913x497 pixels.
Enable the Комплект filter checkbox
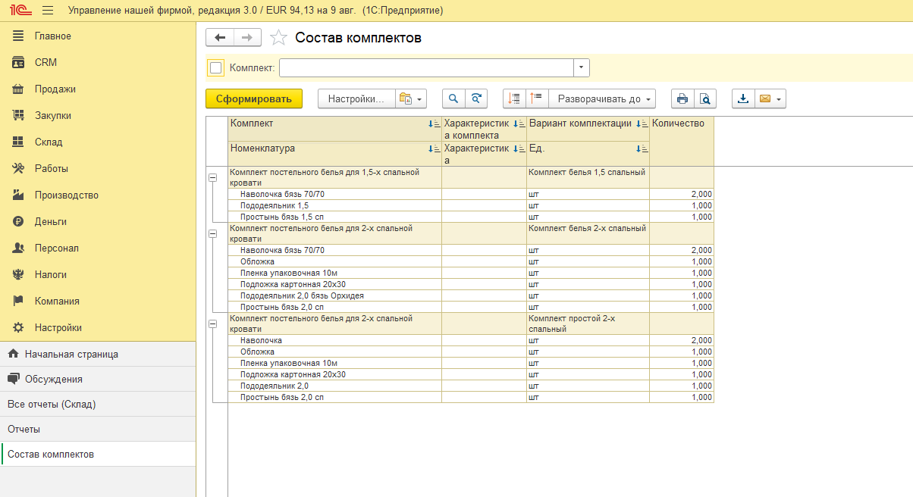pos(216,68)
